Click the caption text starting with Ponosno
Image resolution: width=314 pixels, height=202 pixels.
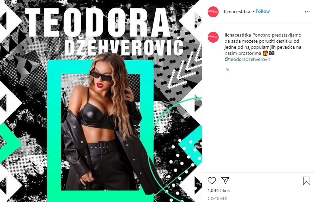click(263, 44)
